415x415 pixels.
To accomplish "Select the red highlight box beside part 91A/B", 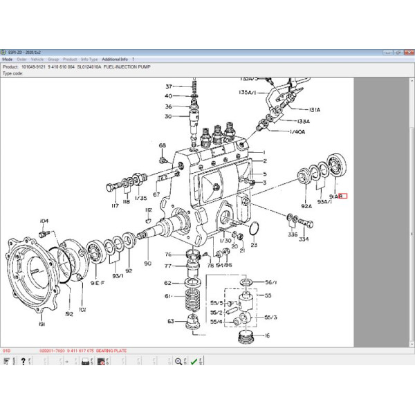I will pos(344,196).
